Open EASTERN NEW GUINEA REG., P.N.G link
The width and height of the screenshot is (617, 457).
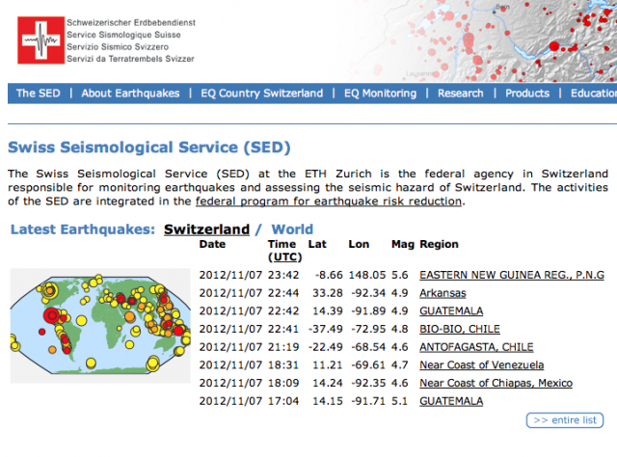(512, 275)
